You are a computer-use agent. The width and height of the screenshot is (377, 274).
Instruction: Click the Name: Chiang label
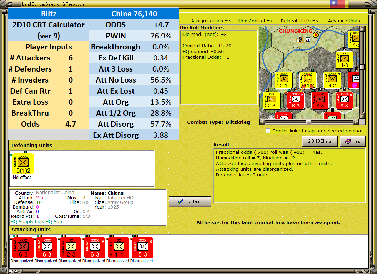pyautogui.click(x=107, y=193)
